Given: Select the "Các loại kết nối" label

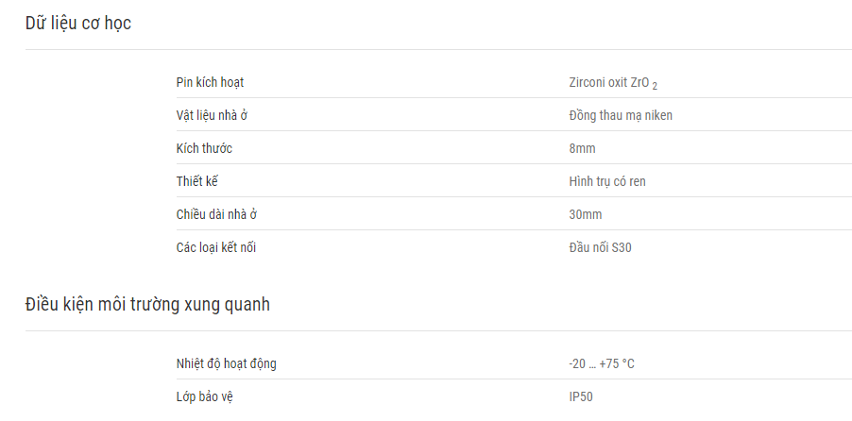Looking at the screenshot, I should [215, 247].
